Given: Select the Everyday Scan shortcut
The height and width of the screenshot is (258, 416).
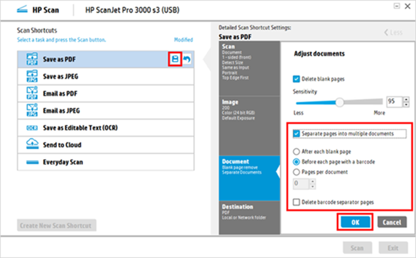Looking at the screenshot, I should click(105, 162).
